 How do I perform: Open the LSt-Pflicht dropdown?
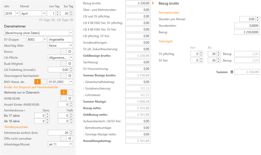click(x=71, y=58)
